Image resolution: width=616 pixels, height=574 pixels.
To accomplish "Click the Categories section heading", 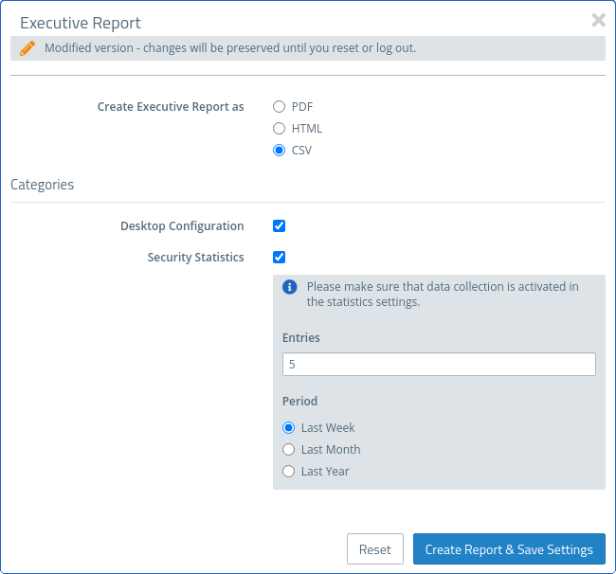I will 43,185.
